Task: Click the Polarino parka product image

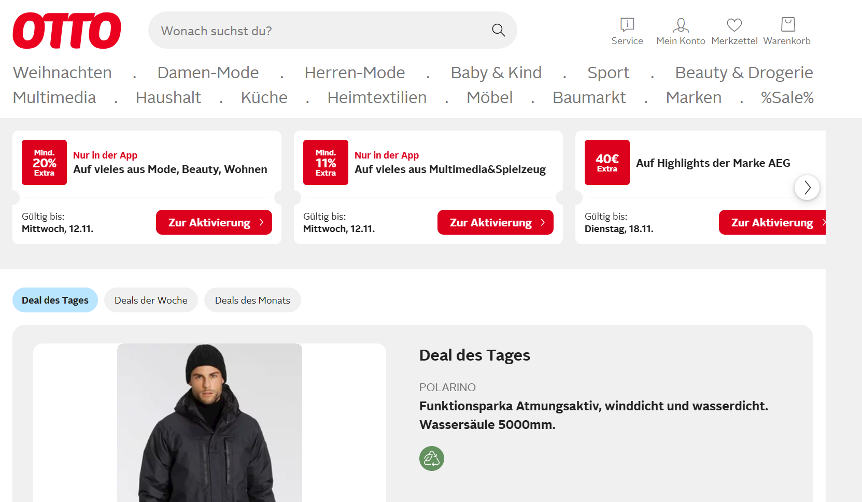Action: point(209,422)
